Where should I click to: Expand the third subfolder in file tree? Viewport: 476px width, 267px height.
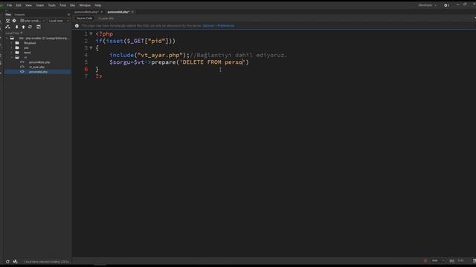tap(12, 53)
